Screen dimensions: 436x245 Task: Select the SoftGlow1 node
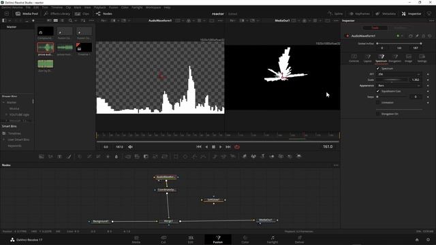point(213,199)
